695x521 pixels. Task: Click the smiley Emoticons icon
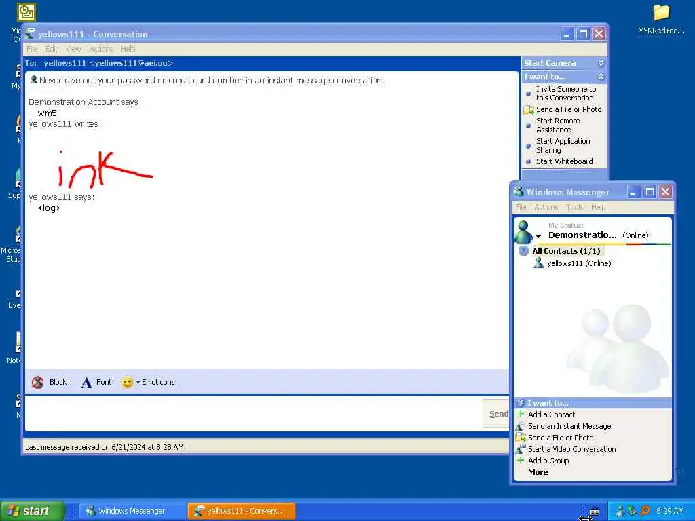[127, 382]
